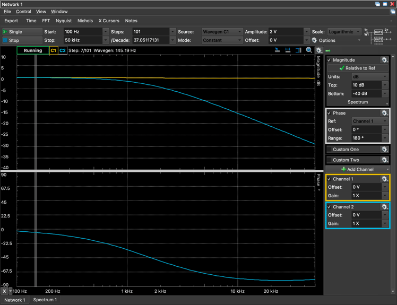Open Channel 1 gear settings

384,179
